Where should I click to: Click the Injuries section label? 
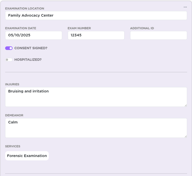point(12,84)
